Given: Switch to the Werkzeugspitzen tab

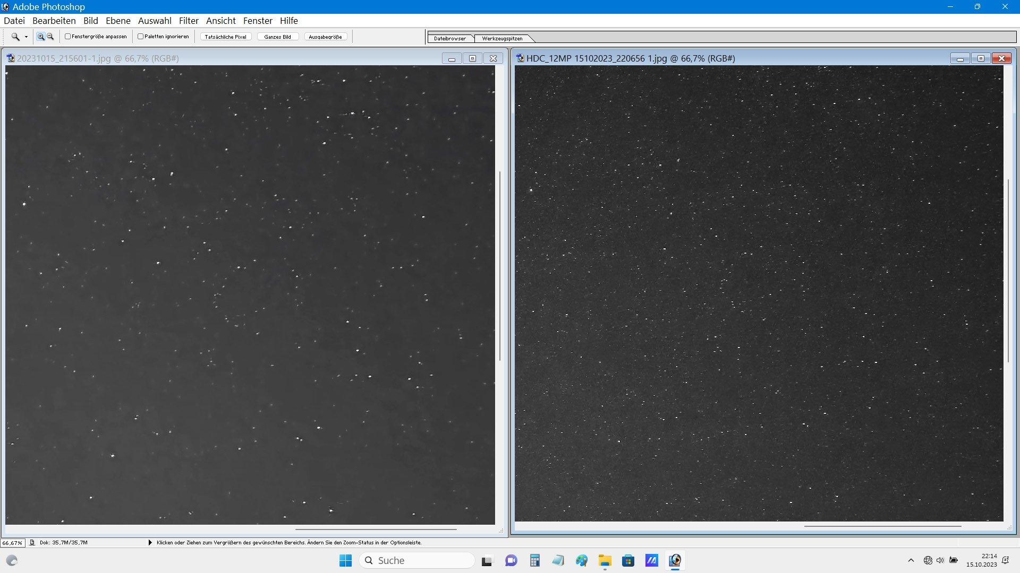Looking at the screenshot, I should pos(502,38).
